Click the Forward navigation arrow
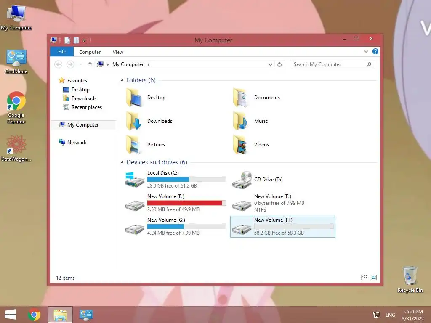 (70, 64)
